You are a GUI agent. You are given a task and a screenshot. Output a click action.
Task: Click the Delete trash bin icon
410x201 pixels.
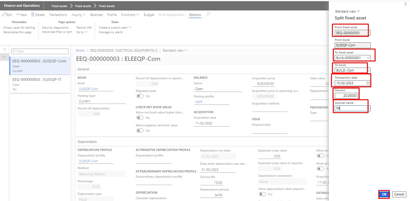(x=33, y=14)
